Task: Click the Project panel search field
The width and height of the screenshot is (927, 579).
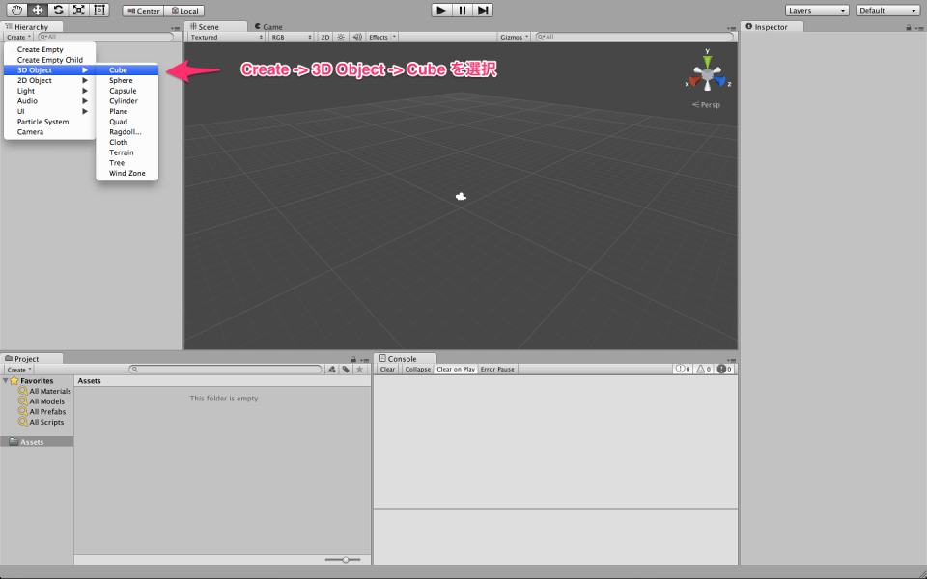Action: (x=224, y=369)
